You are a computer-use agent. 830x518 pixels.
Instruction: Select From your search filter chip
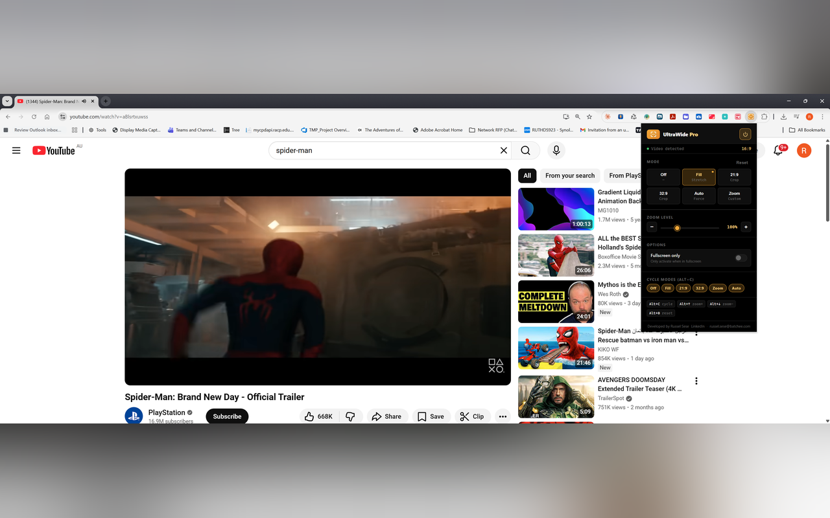[570, 175]
